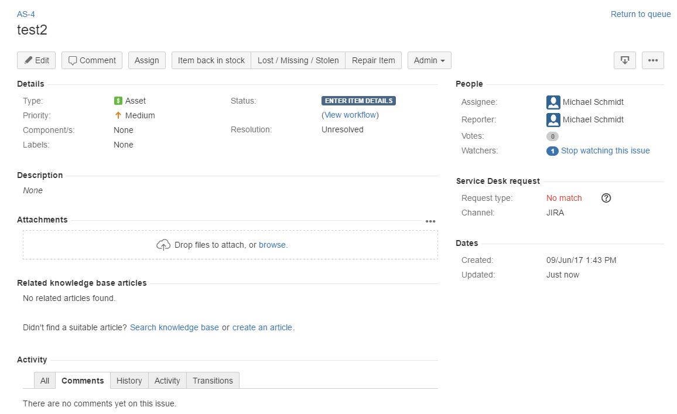Open the View workflow link
Screen dimensions: 677x414
click(x=350, y=115)
